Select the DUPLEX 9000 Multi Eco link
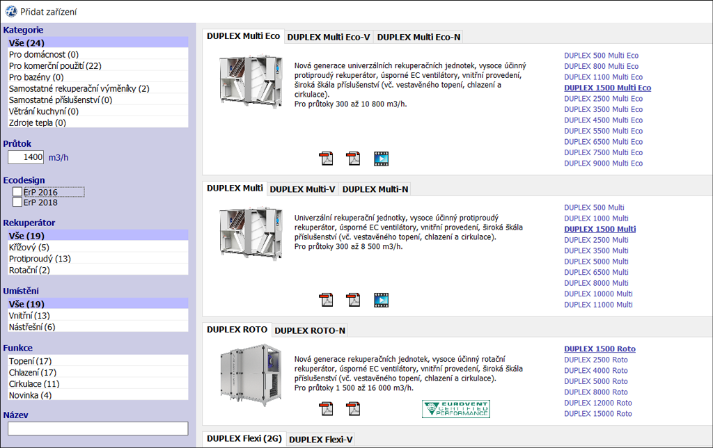 coord(604,163)
